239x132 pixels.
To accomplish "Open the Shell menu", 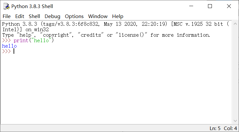I will coord(34,16).
